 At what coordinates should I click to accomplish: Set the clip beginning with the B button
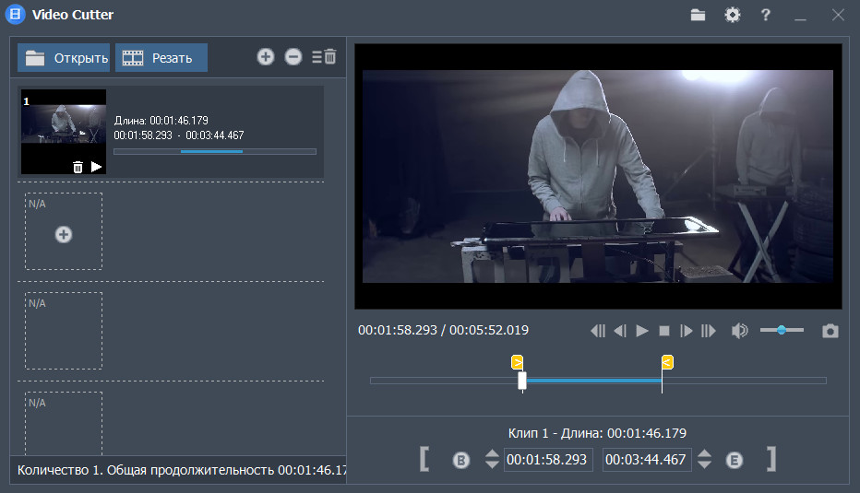click(461, 460)
